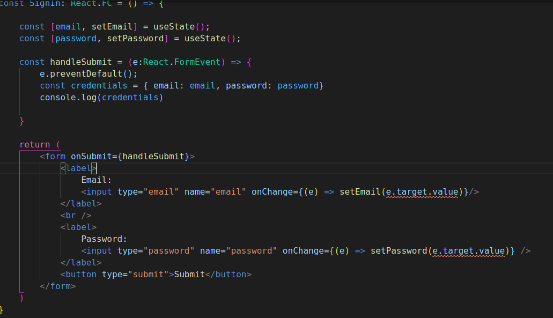Click useState() on the password state line
The width and height of the screenshot is (553, 318).
(x=210, y=39)
